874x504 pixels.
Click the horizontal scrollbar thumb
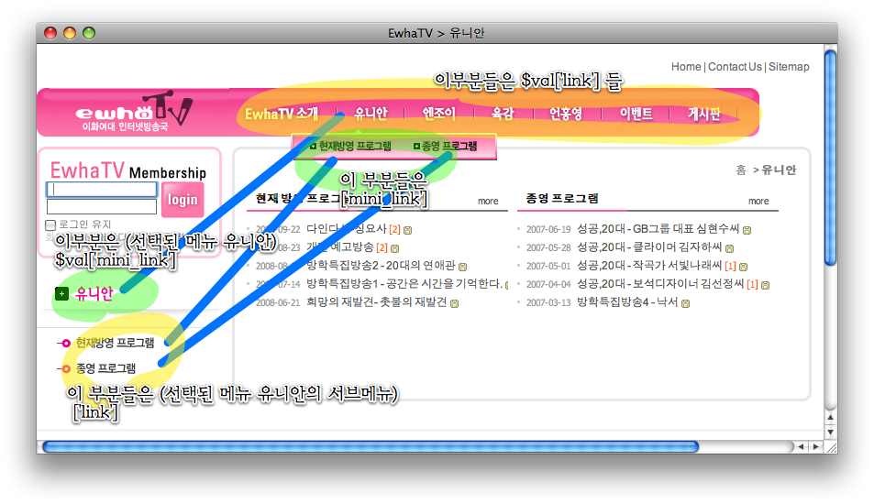click(371, 446)
